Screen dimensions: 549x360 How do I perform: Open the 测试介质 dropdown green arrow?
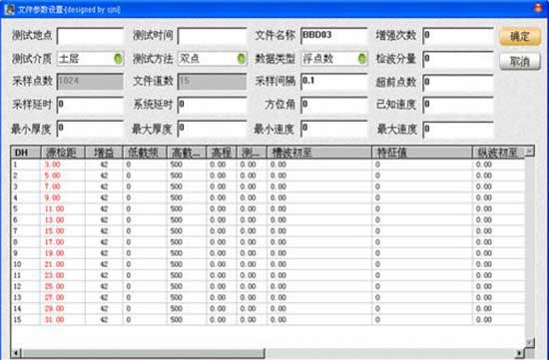click(119, 59)
